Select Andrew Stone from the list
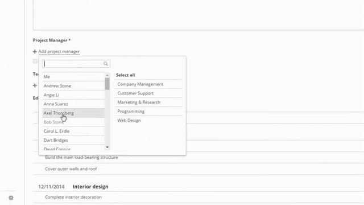 point(73,86)
